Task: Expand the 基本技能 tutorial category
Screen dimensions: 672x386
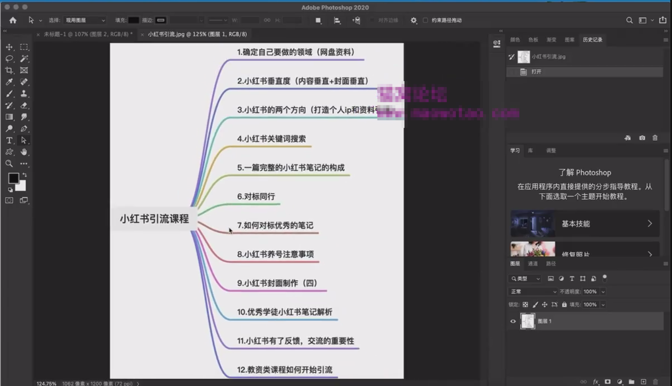Action: click(x=585, y=224)
